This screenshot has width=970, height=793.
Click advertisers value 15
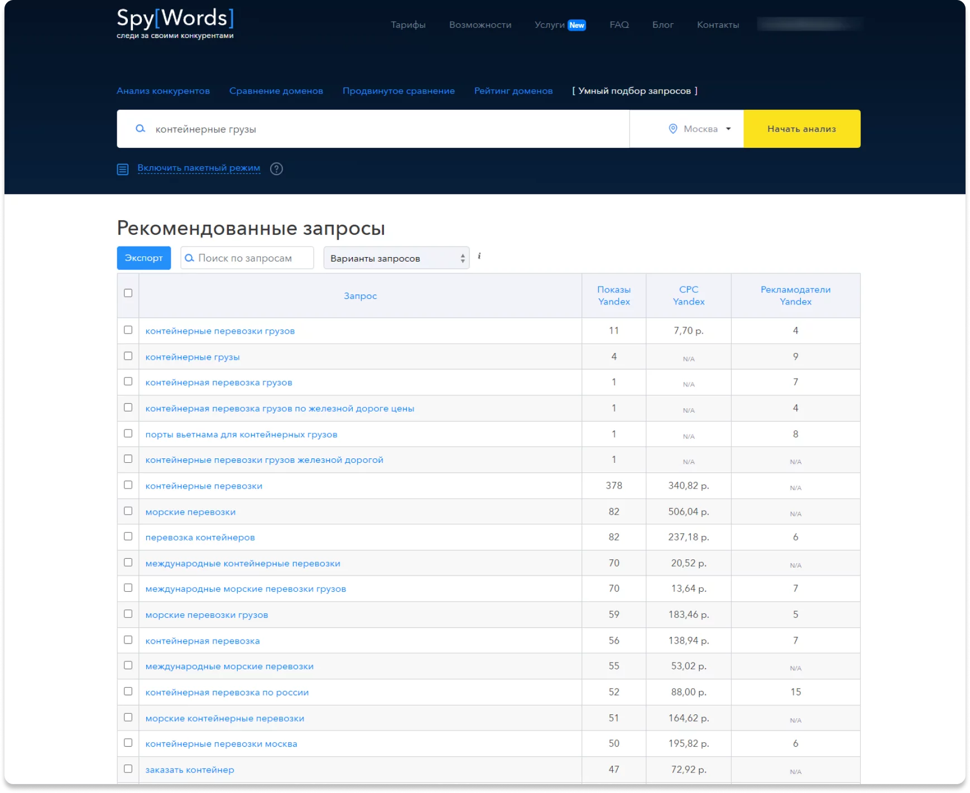pos(796,692)
